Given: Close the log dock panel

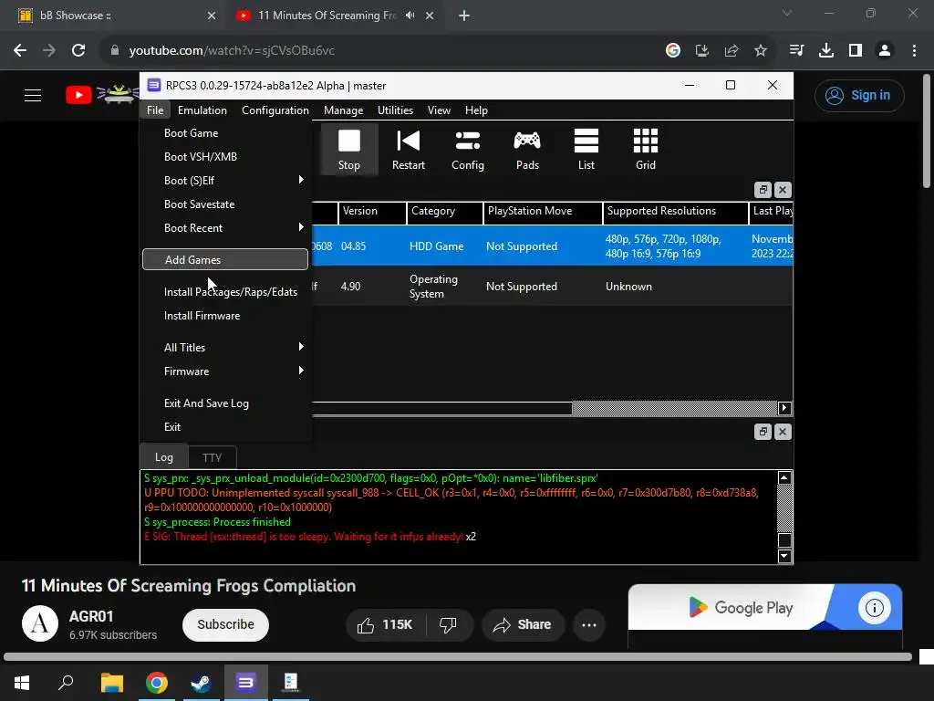Looking at the screenshot, I should [x=783, y=432].
